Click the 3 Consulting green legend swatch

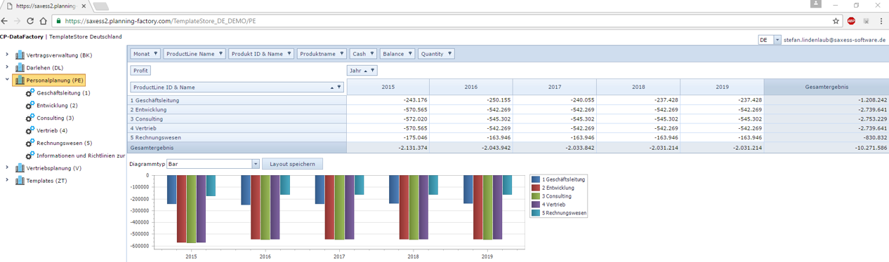(536, 196)
